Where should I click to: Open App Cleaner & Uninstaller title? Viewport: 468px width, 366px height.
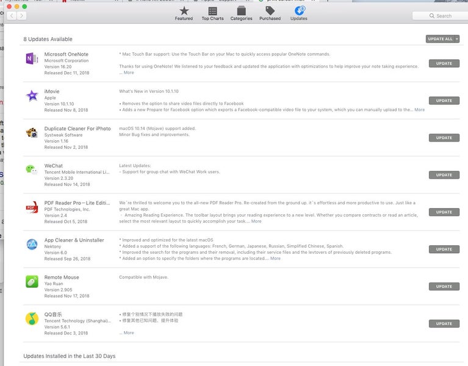(x=74, y=240)
